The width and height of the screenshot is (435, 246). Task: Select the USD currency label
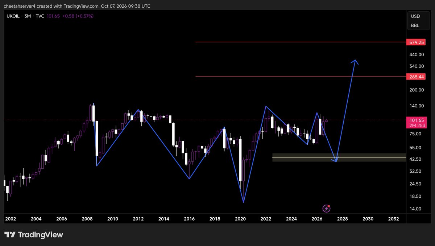415,16
